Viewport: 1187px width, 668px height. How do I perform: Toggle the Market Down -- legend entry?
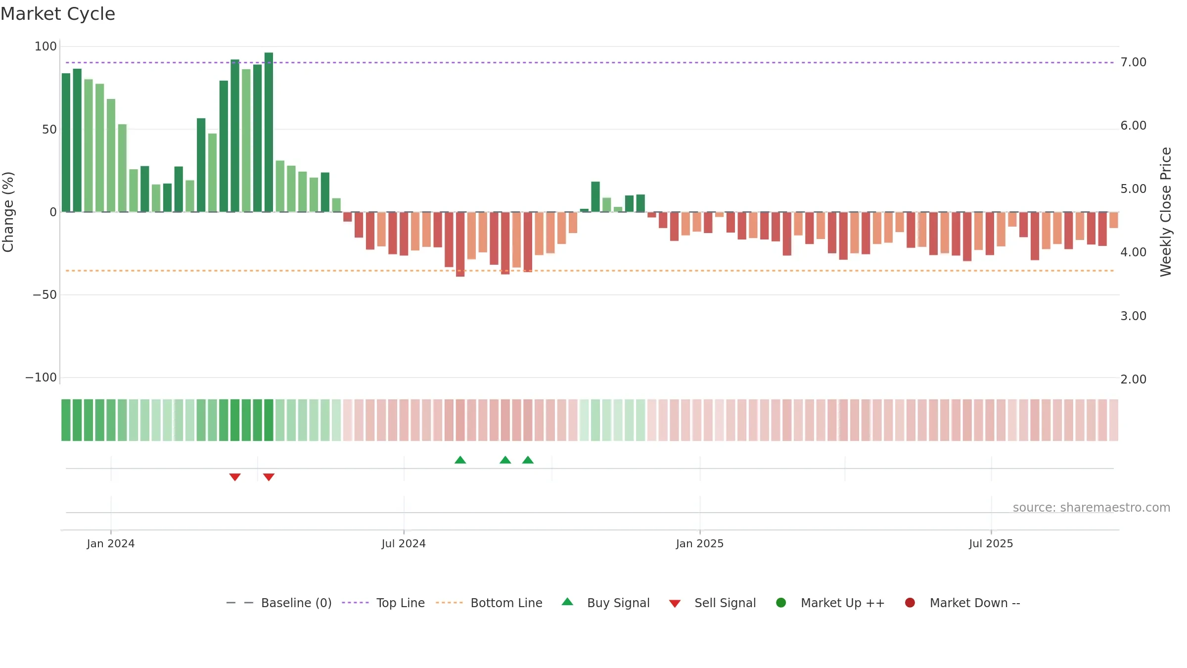click(x=962, y=603)
